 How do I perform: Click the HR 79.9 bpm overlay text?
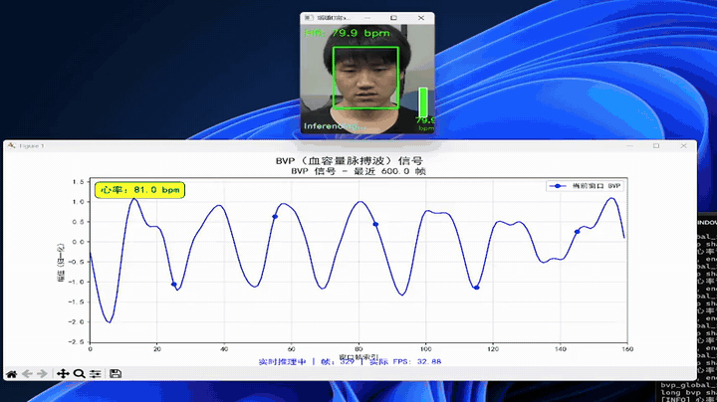coord(348,33)
